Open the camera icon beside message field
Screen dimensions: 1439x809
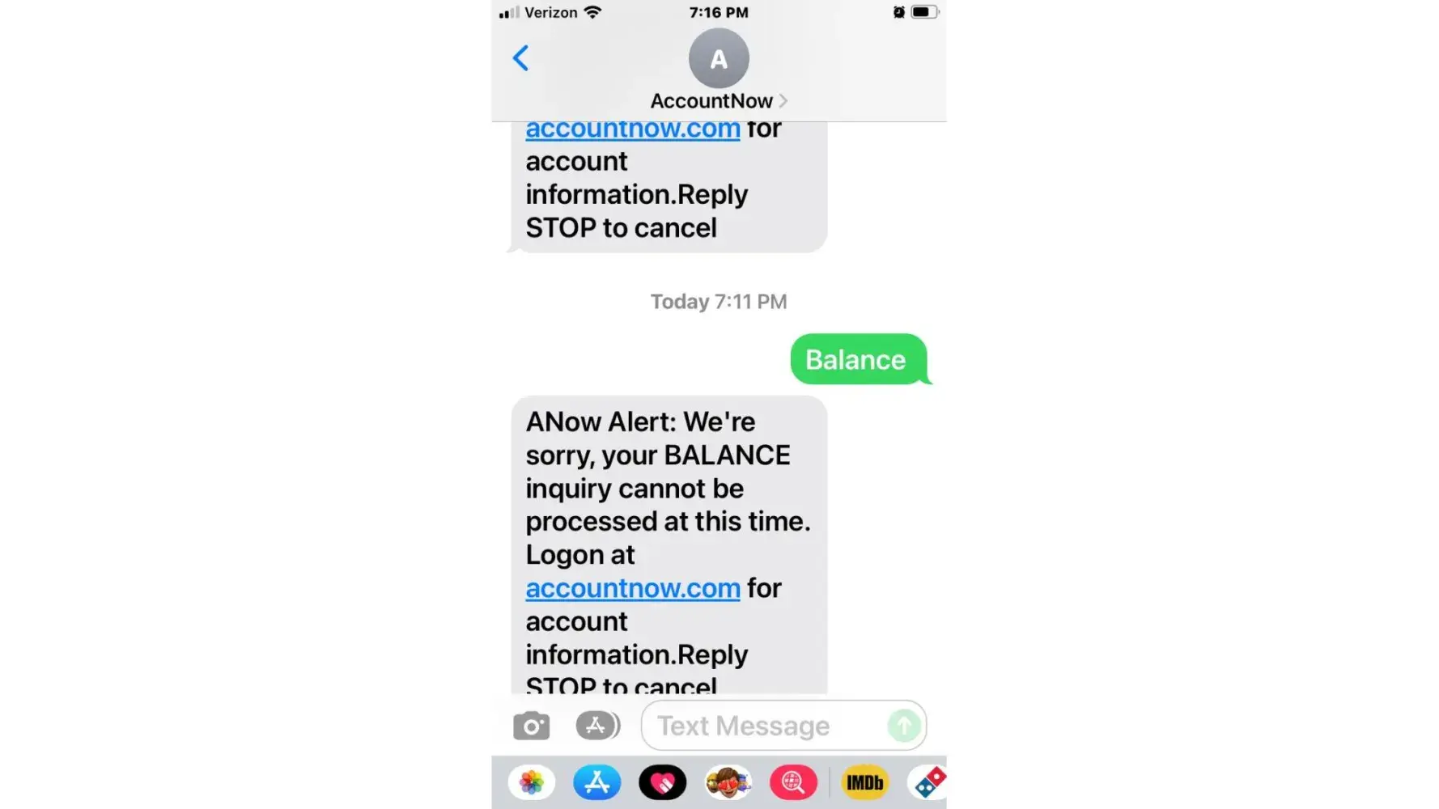click(532, 726)
